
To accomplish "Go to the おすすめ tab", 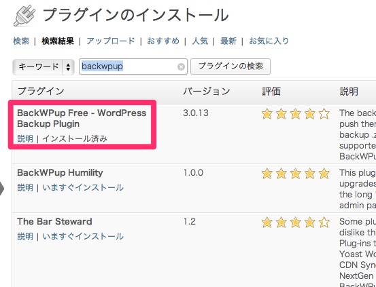I will [163, 41].
